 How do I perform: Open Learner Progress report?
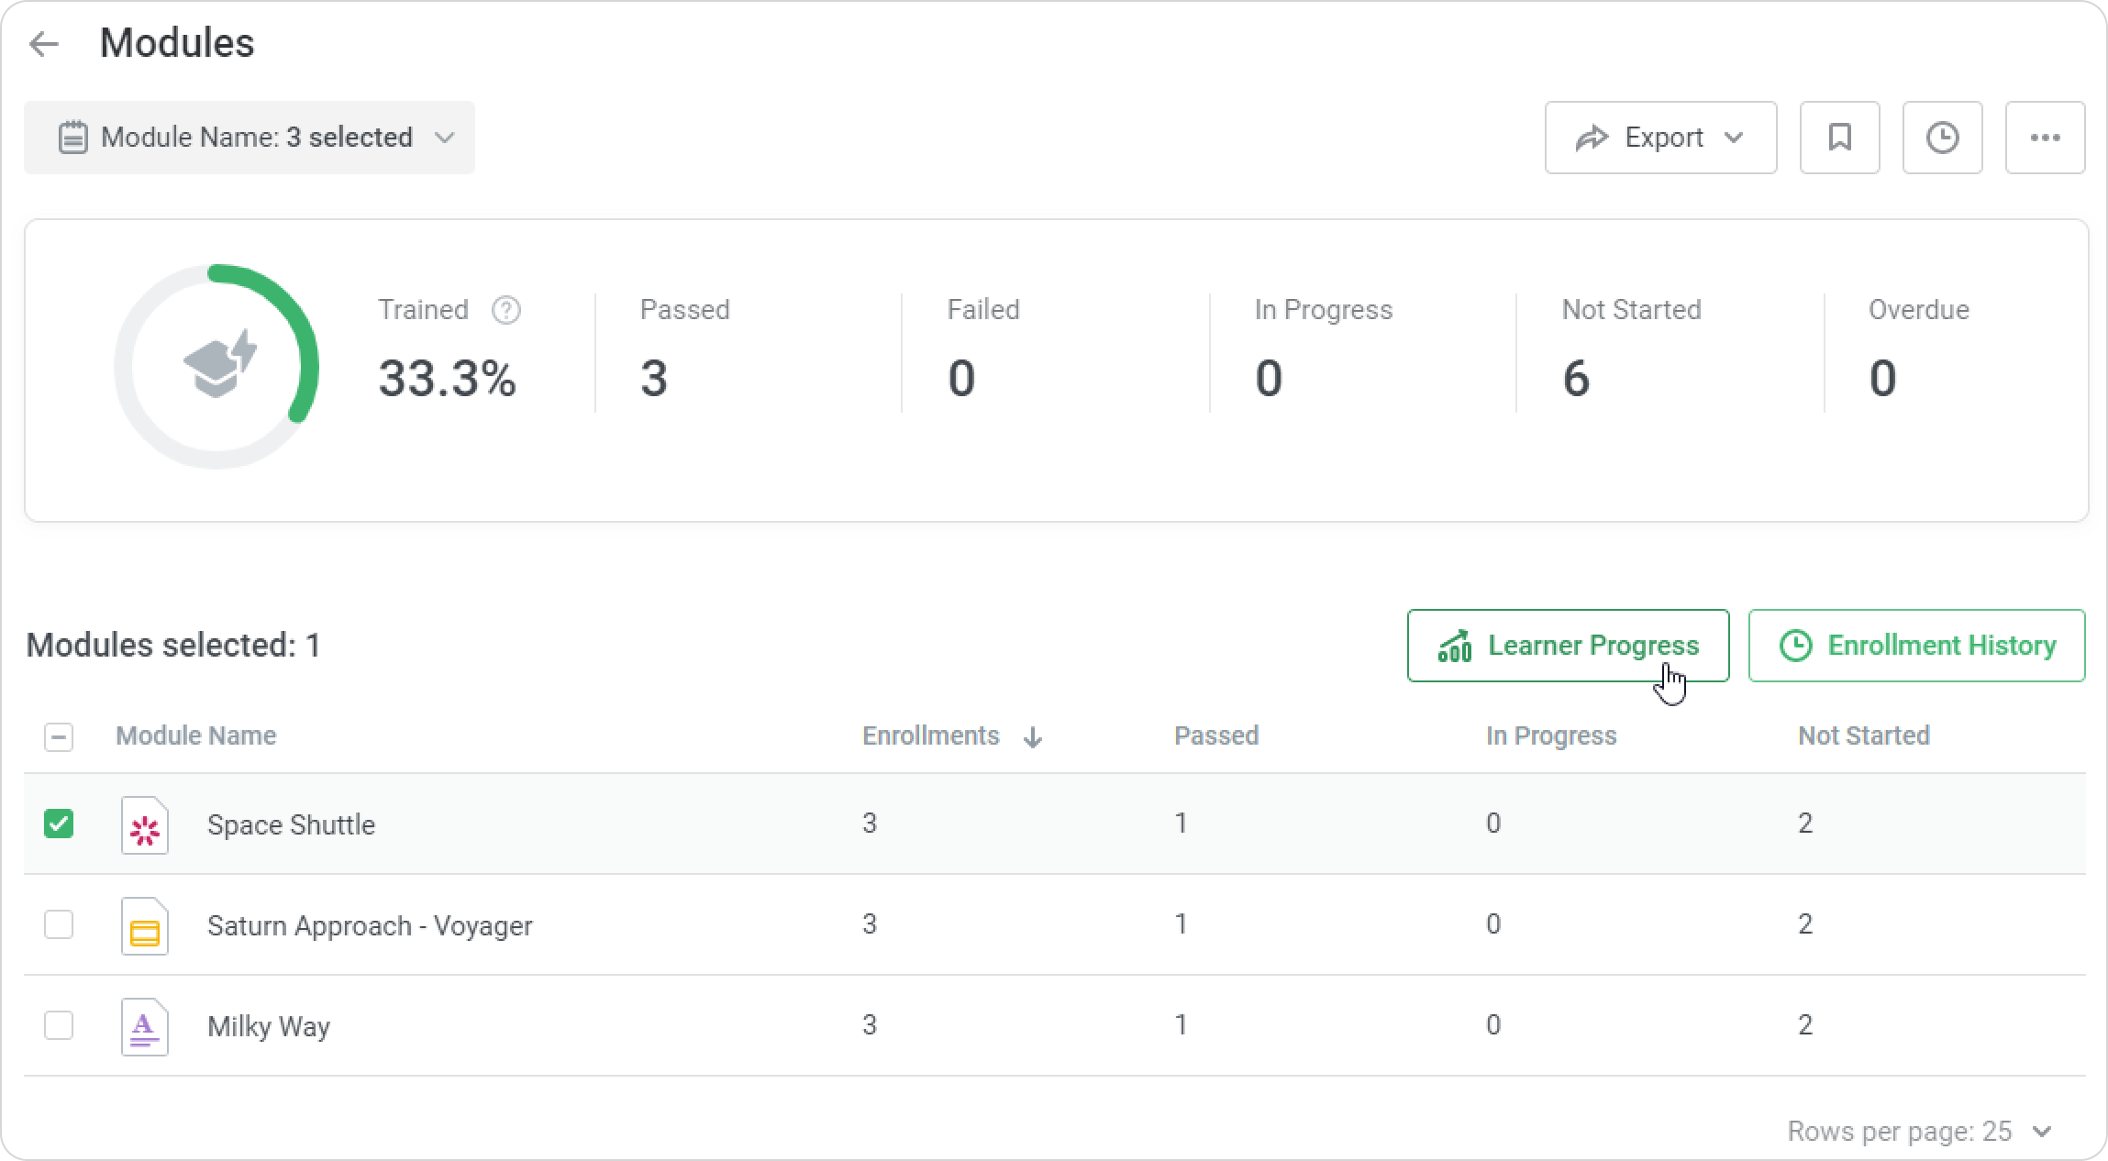(1568, 646)
